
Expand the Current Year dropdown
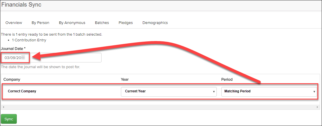coord(168,92)
